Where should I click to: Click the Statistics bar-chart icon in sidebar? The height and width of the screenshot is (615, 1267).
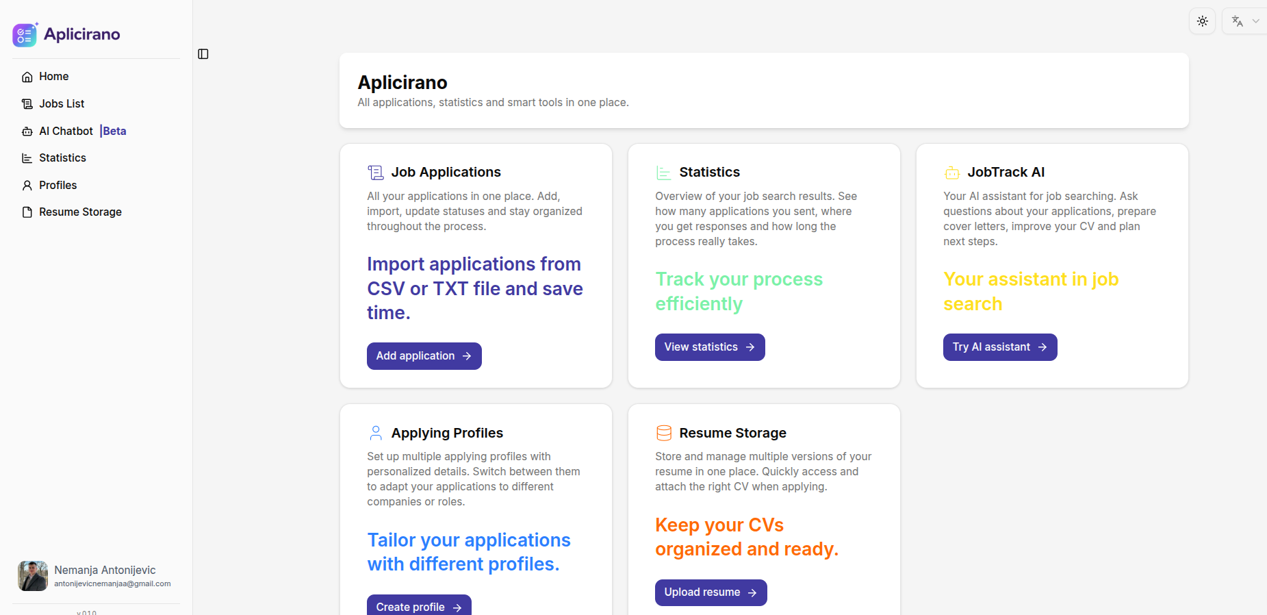tap(27, 158)
